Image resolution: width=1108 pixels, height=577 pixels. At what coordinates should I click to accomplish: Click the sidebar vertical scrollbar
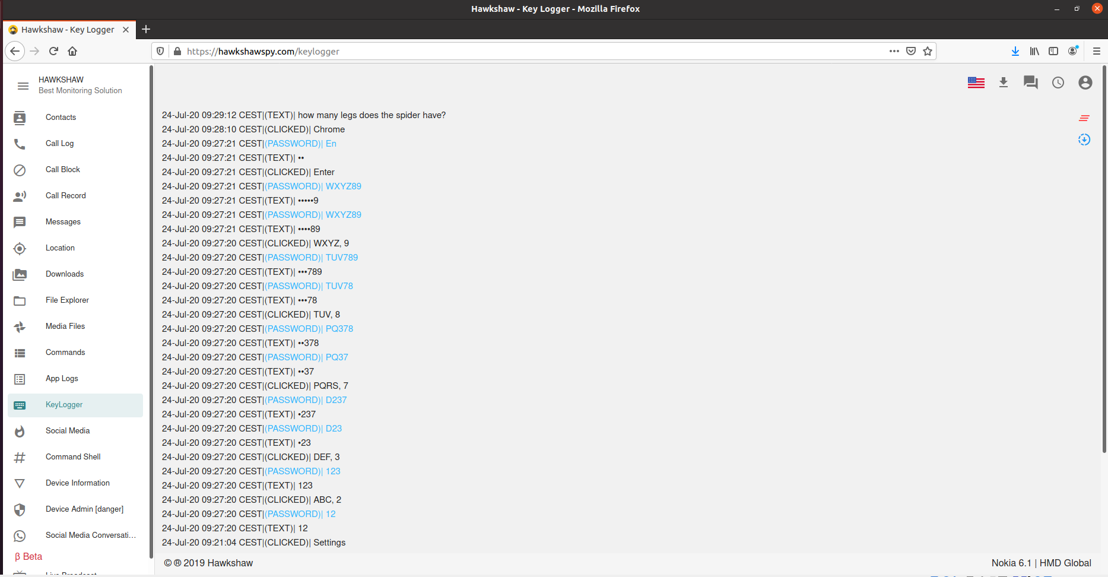pos(151,312)
